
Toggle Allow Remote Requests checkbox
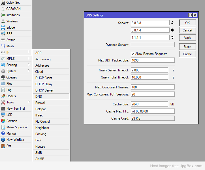pos(133,54)
